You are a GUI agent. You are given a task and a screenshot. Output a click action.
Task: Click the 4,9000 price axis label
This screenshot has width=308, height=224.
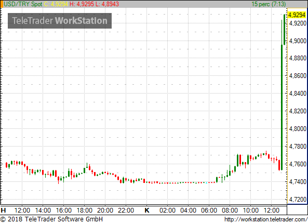point(298,41)
